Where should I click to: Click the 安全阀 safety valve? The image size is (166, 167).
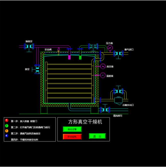pyautogui.click(x=59, y=51)
